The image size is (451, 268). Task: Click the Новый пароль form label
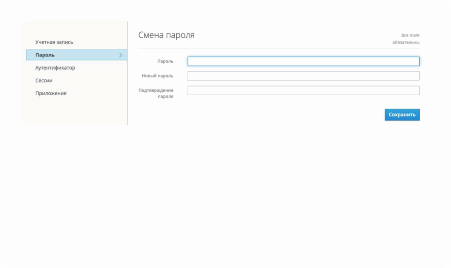pos(157,76)
